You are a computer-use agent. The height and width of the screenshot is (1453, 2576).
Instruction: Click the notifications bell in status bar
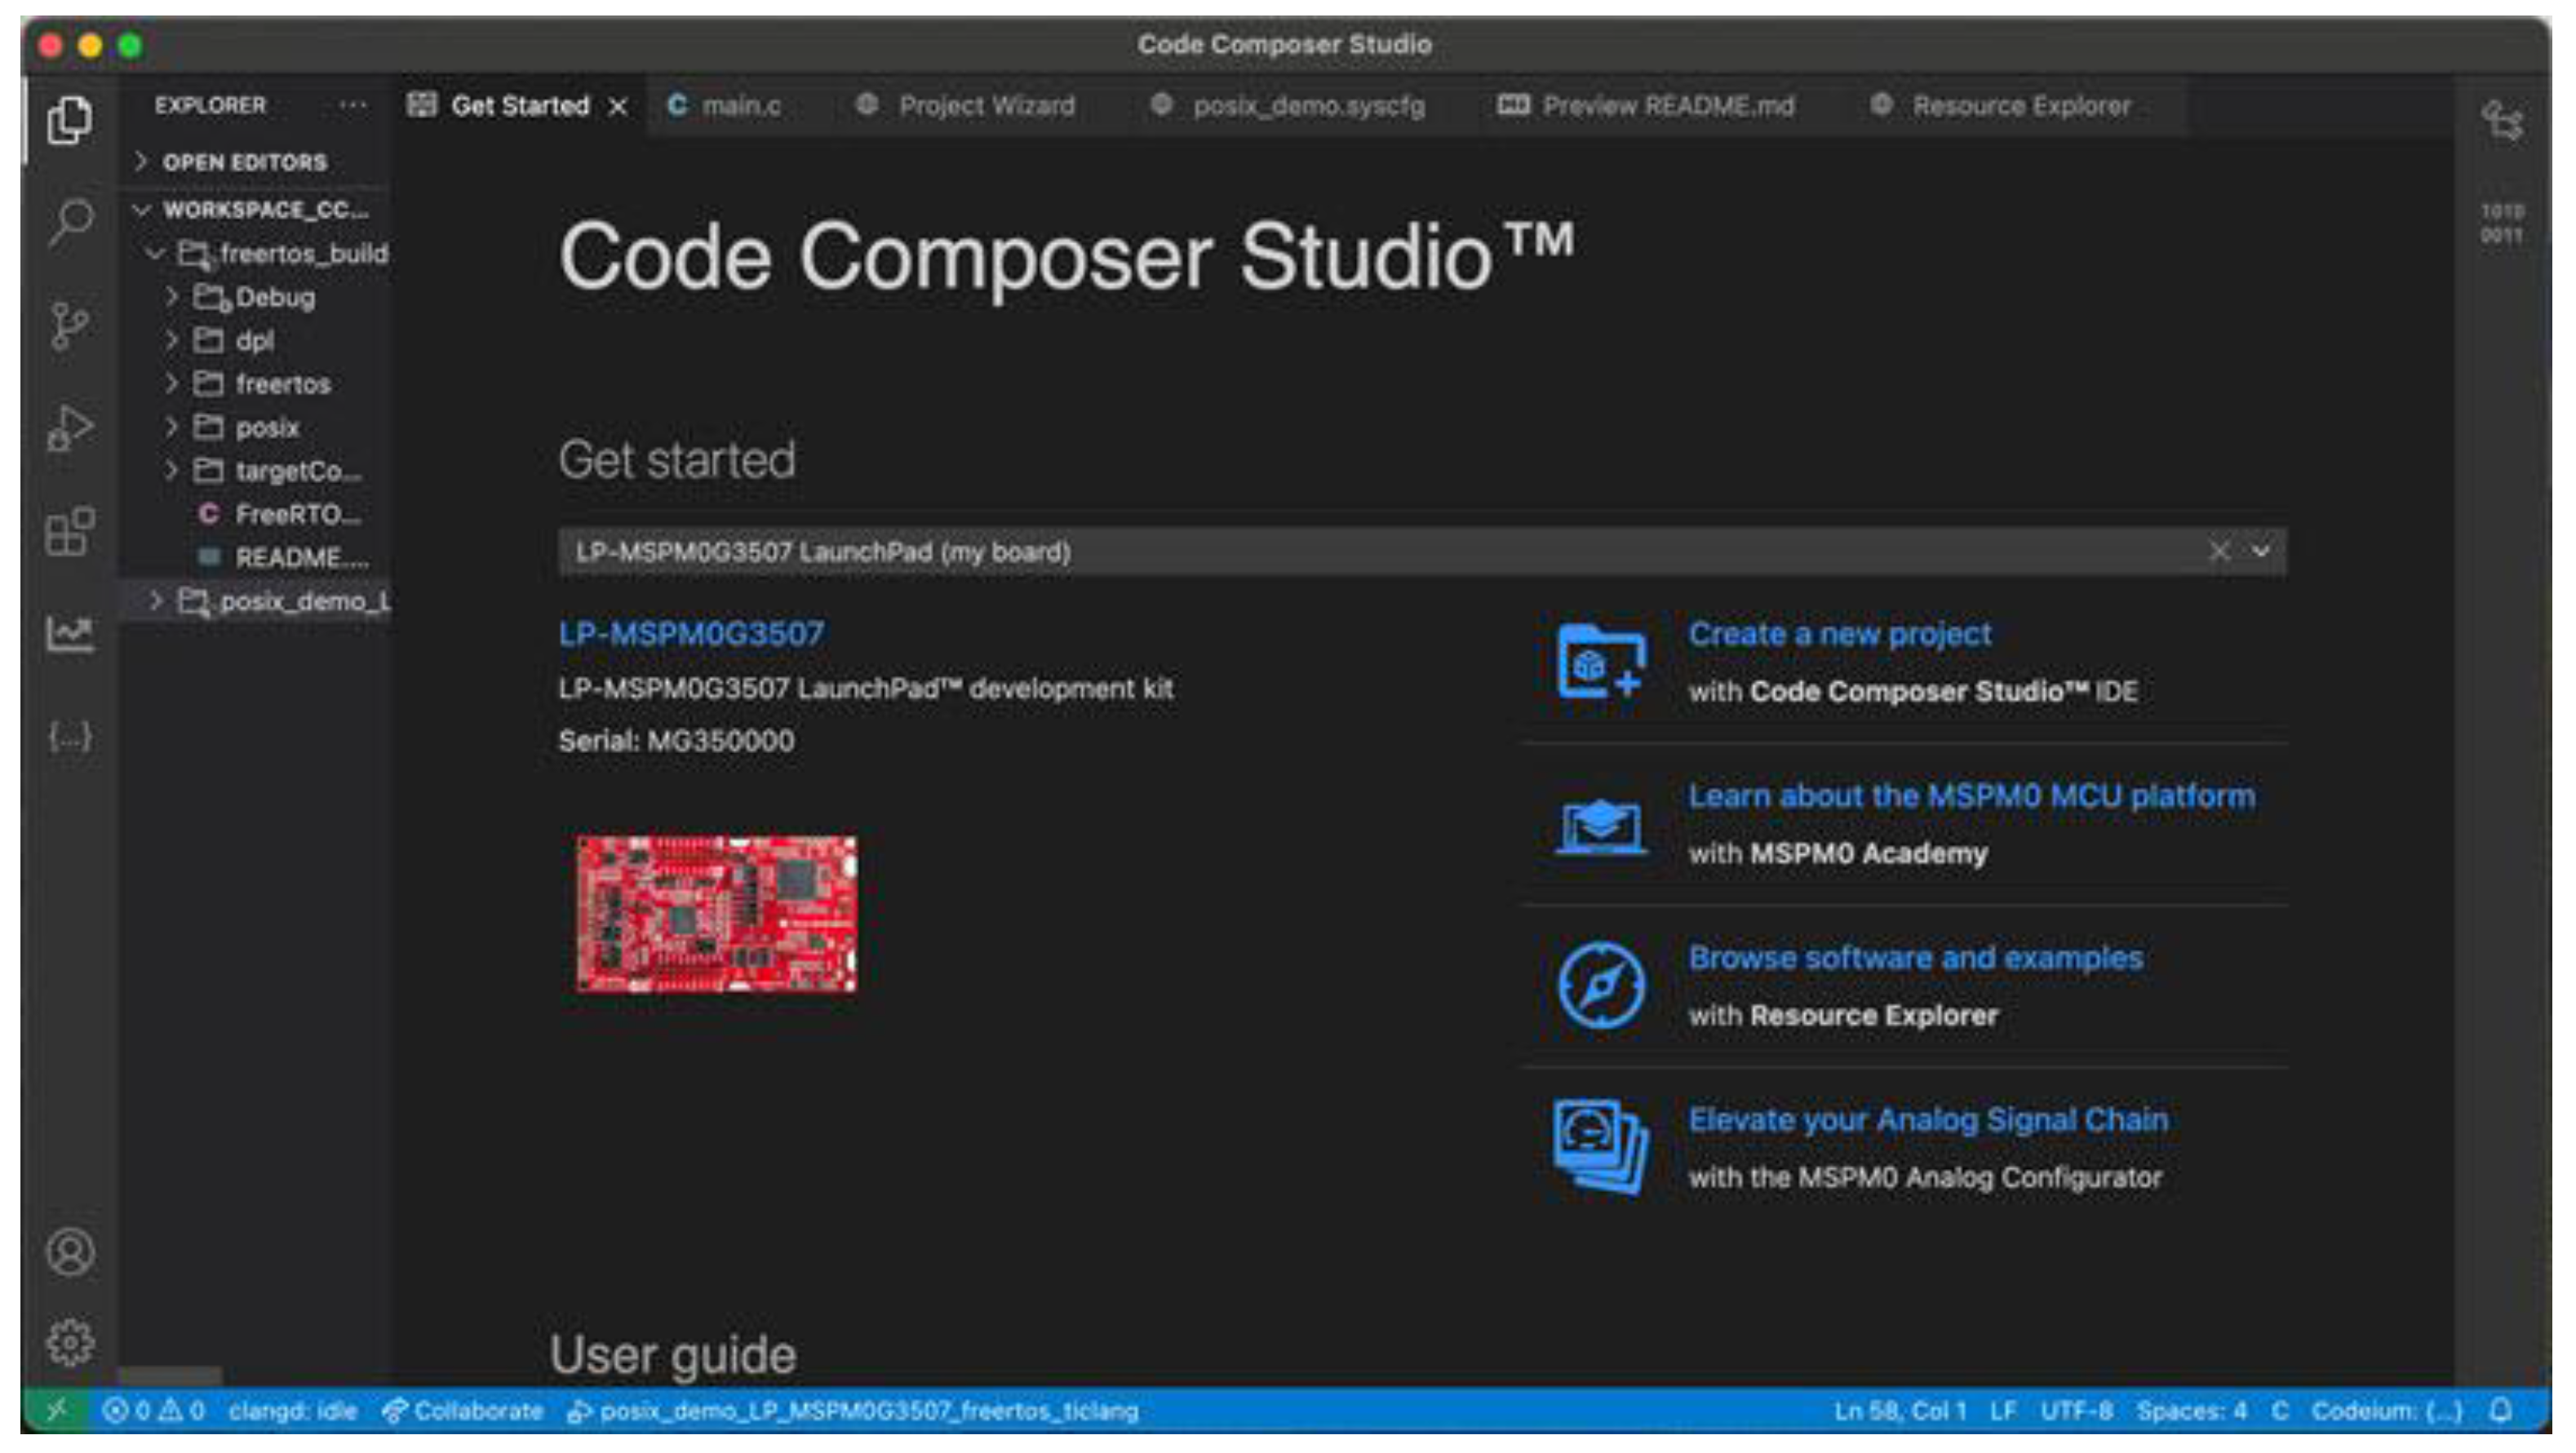click(2500, 1410)
